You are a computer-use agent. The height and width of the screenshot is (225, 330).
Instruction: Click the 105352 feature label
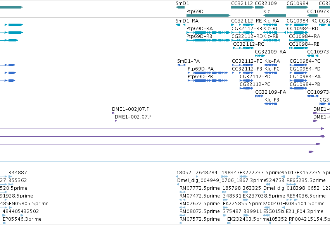pyautogui.click(x=278, y=219)
